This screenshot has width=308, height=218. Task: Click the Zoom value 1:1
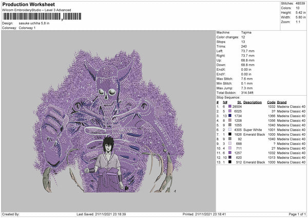pyautogui.click(x=298, y=22)
